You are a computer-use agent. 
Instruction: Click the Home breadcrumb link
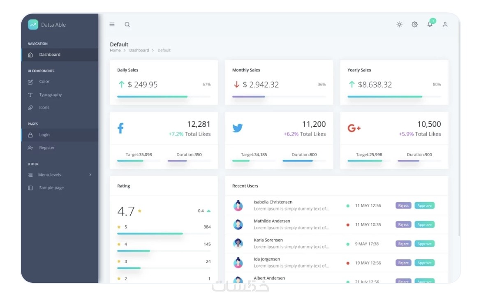[x=116, y=50]
